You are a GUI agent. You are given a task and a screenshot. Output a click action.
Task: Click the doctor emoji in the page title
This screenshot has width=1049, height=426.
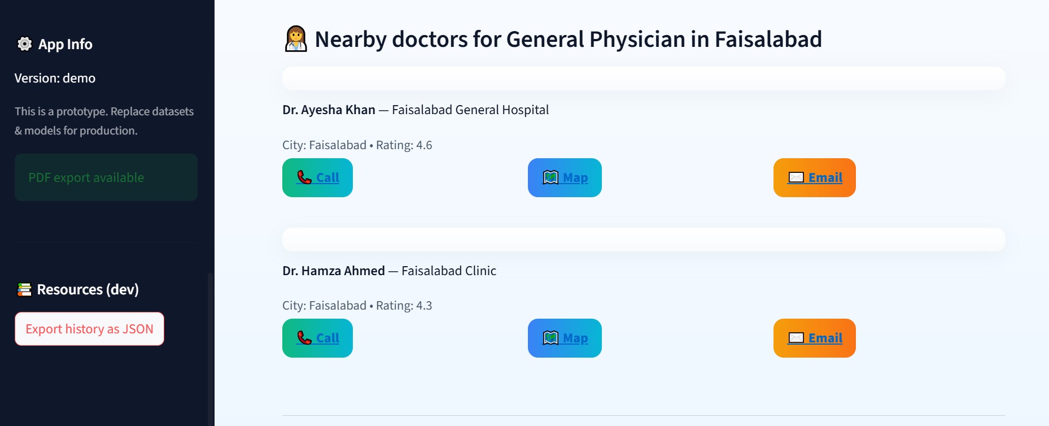[295, 39]
